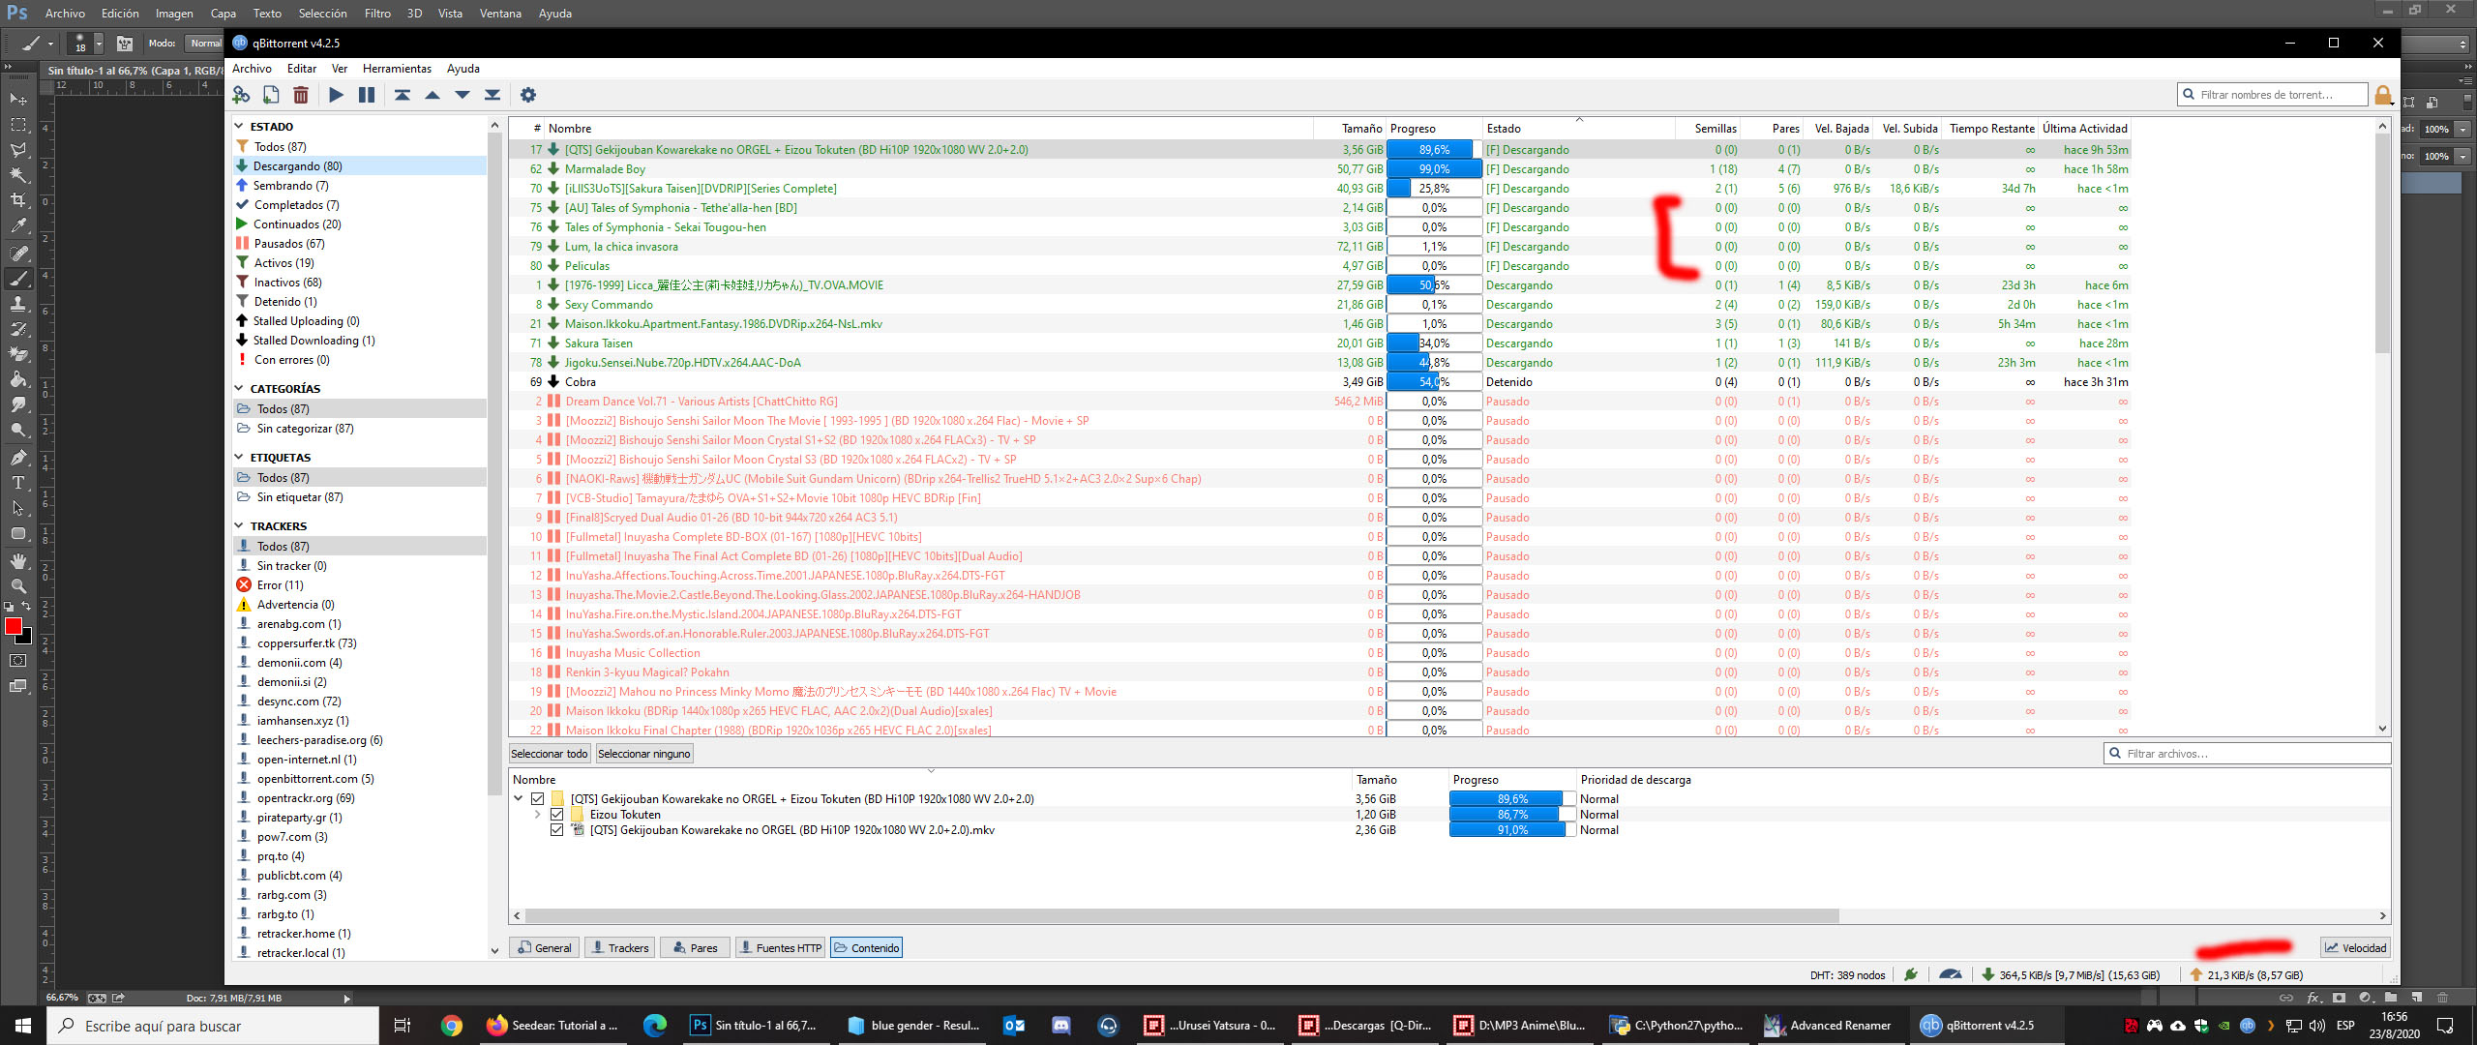Open qBittorrent options gear icon

(527, 95)
